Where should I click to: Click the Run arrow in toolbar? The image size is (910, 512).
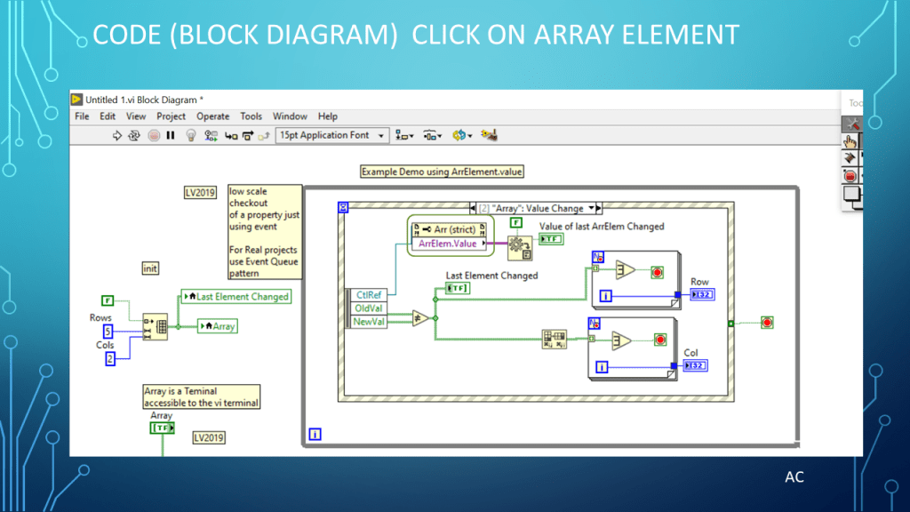116,135
